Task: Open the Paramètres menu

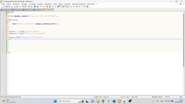Action: pyautogui.click(x=48, y=4)
